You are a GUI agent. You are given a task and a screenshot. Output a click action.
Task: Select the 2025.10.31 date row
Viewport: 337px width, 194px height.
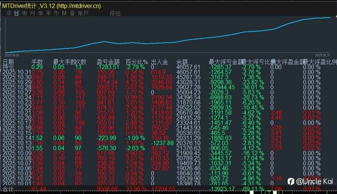[17, 72]
